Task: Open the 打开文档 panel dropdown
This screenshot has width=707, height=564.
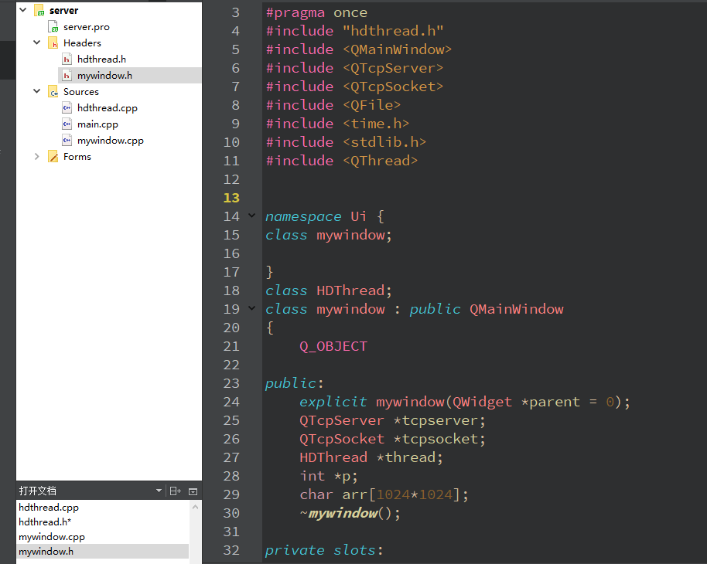Action: coord(159,491)
